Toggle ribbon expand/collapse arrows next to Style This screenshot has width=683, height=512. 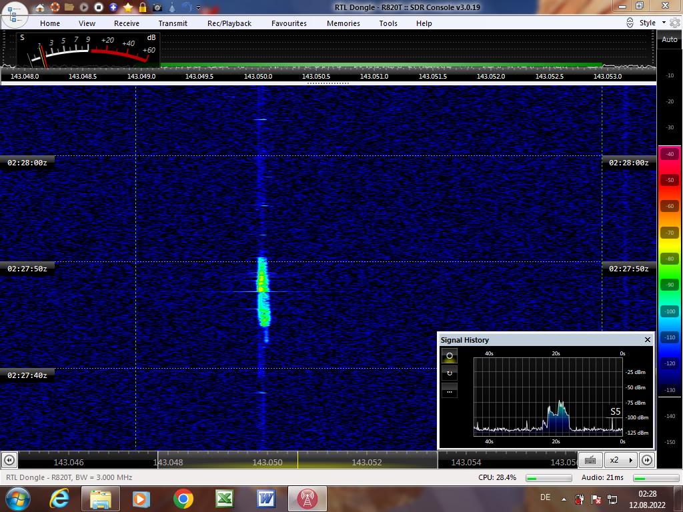click(x=630, y=23)
